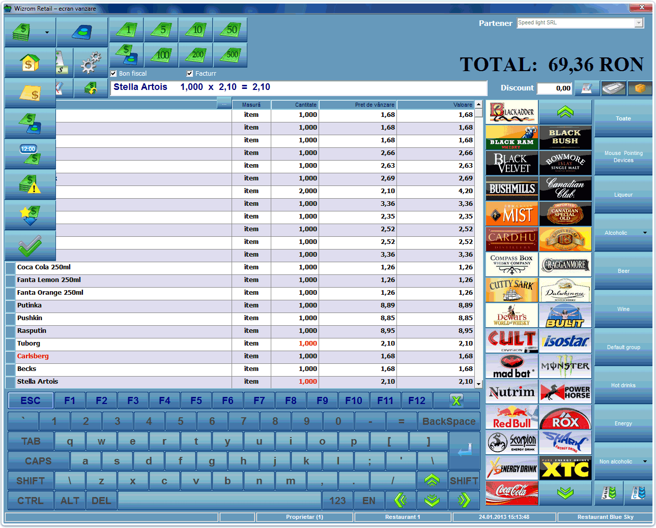The width and height of the screenshot is (656, 528).
Task: Select the Red Bull product tile
Action: coord(512,417)
